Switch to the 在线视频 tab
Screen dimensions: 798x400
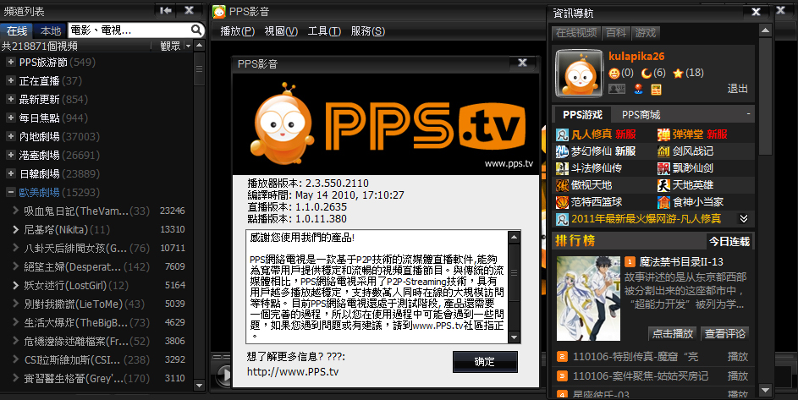point(576,33)
